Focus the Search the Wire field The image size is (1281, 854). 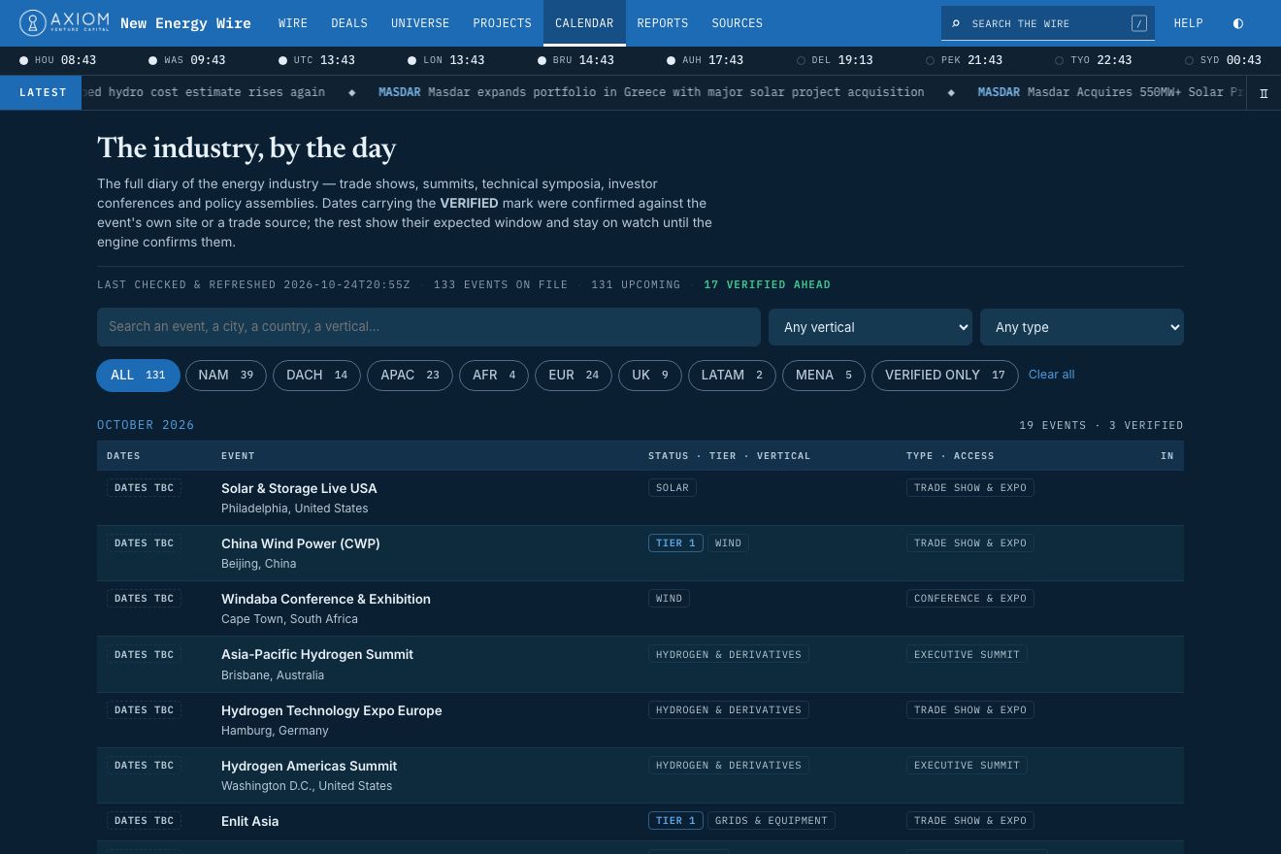(x=1046, y=23)
